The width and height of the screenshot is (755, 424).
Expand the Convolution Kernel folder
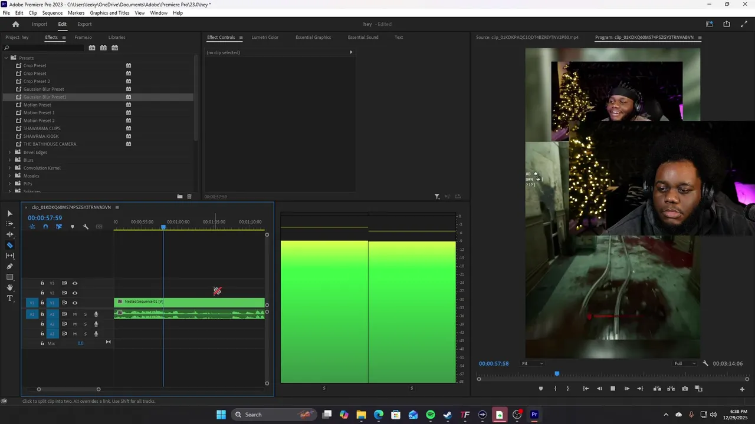click(9, 168)
